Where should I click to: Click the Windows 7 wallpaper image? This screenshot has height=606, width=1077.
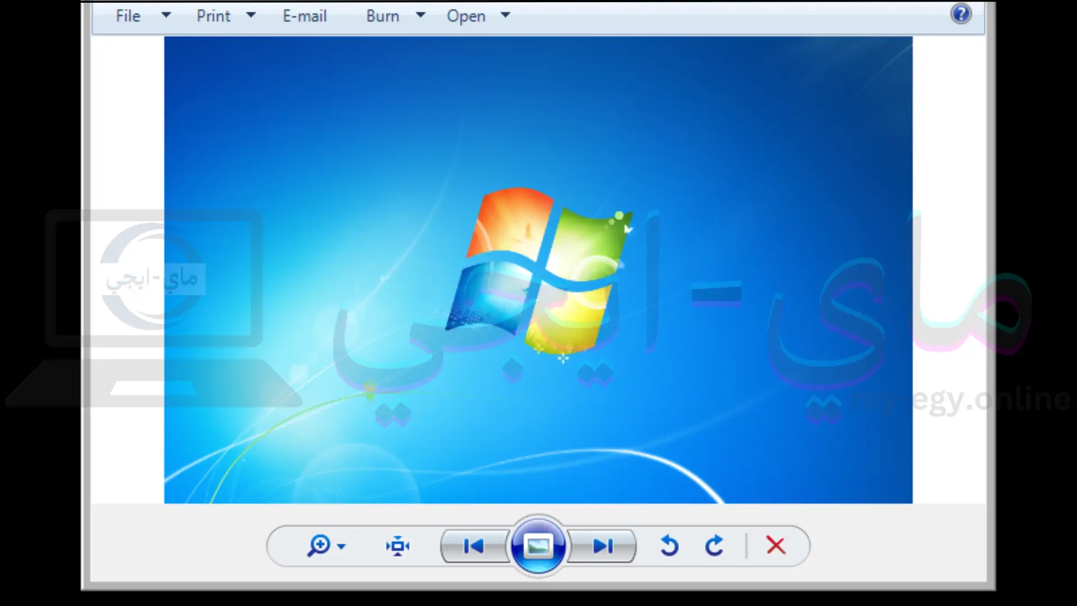pyautogui.click(x=538, y=270)
